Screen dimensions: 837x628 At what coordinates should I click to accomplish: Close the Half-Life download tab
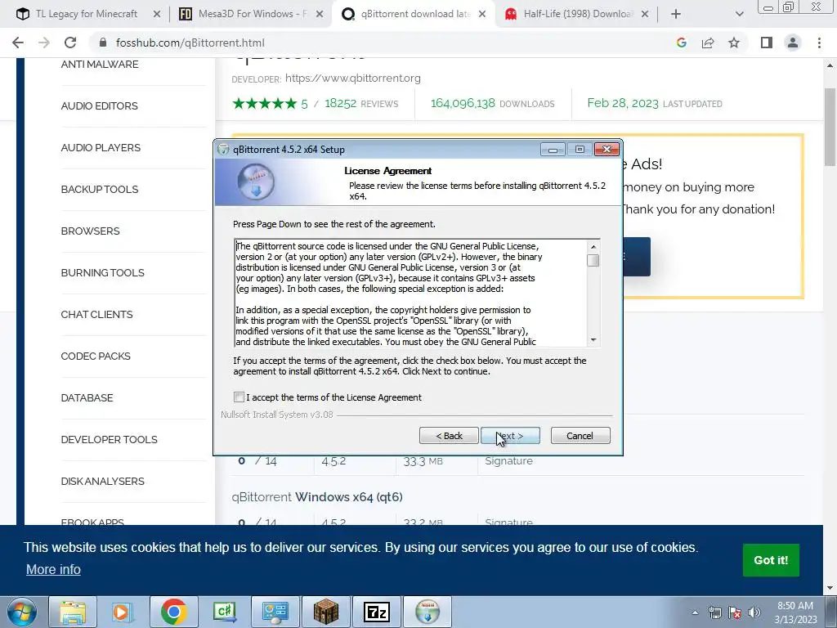[x=645, y=15]
